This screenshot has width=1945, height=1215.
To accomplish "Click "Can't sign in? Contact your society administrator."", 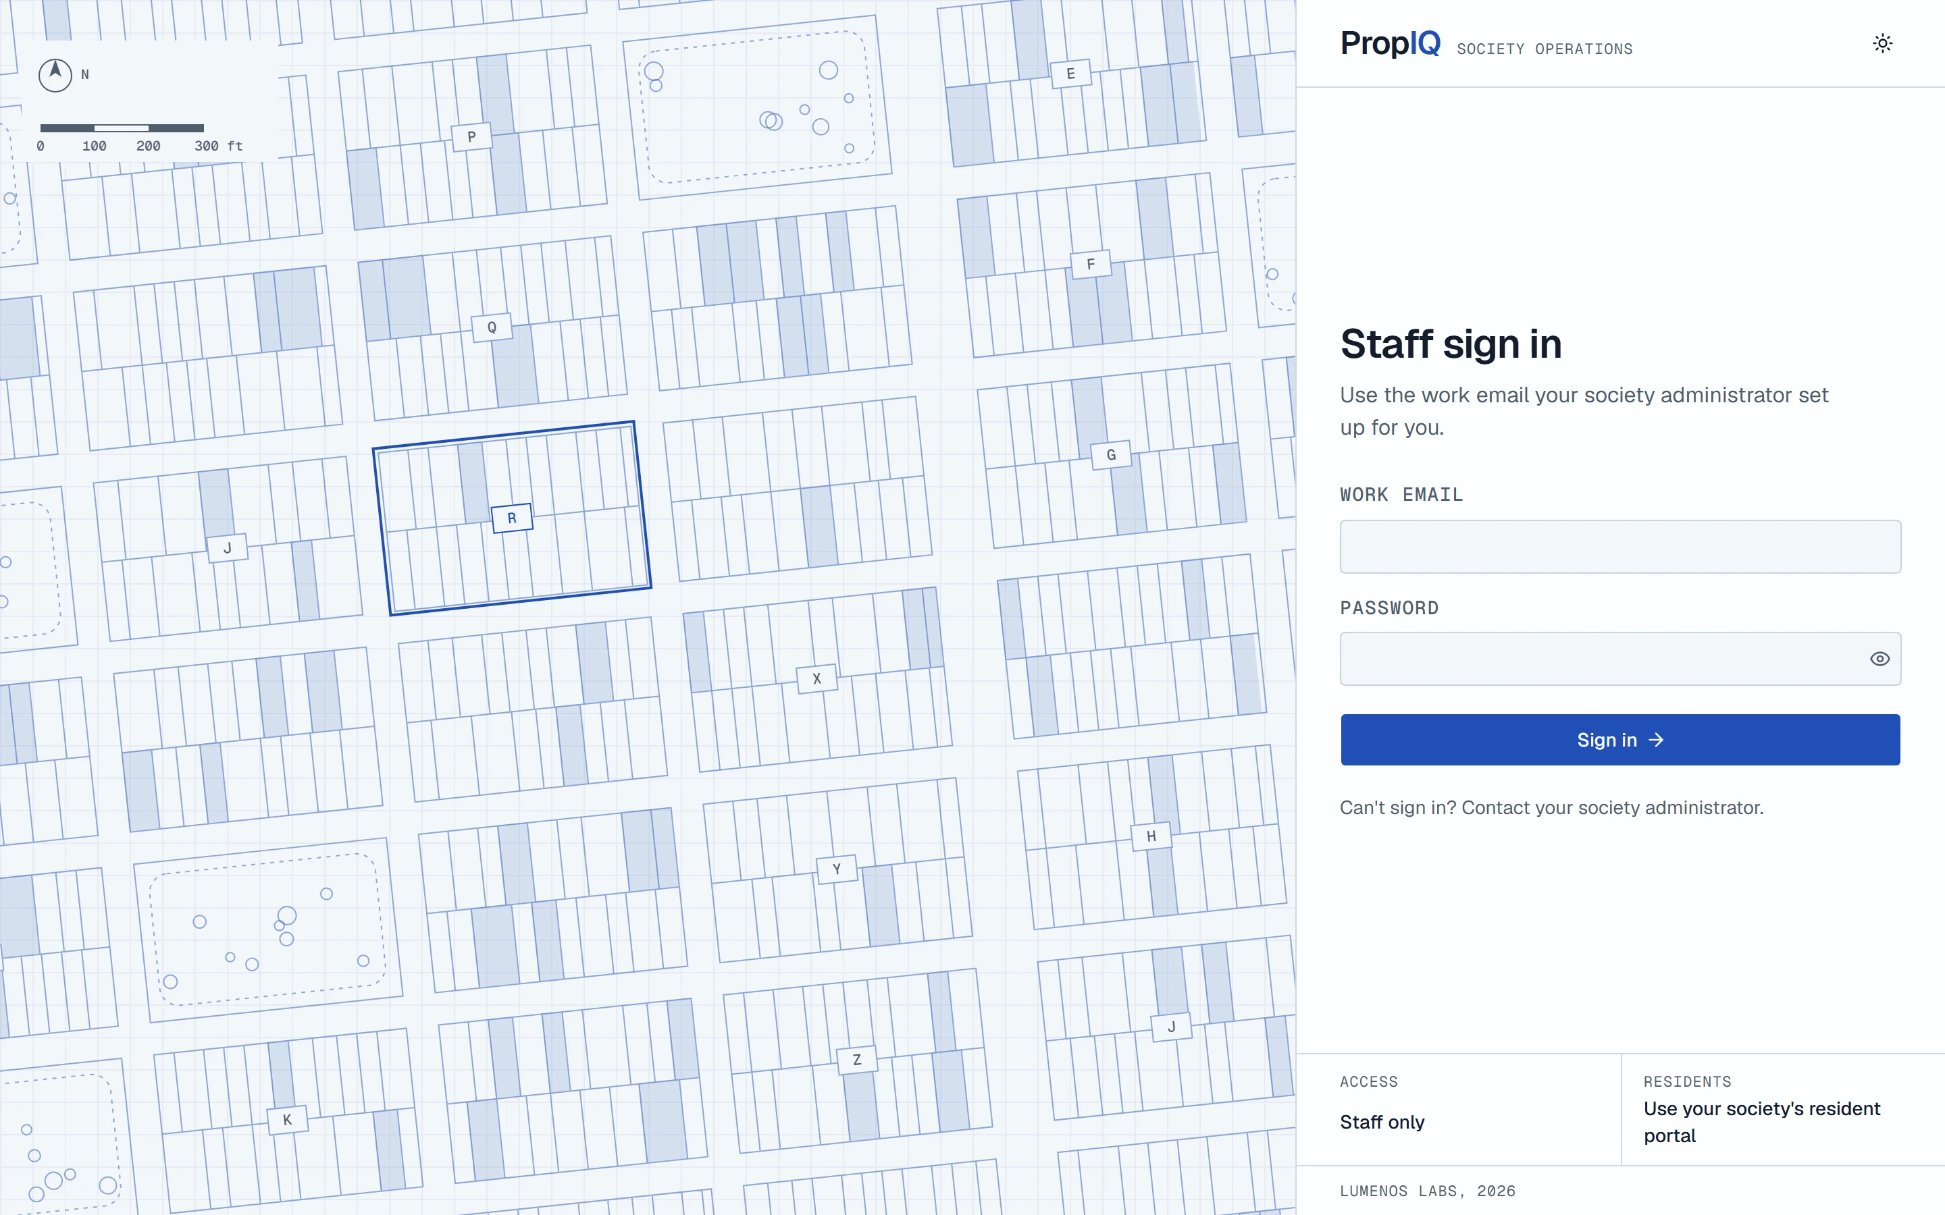I will [x=1551, y=807].
